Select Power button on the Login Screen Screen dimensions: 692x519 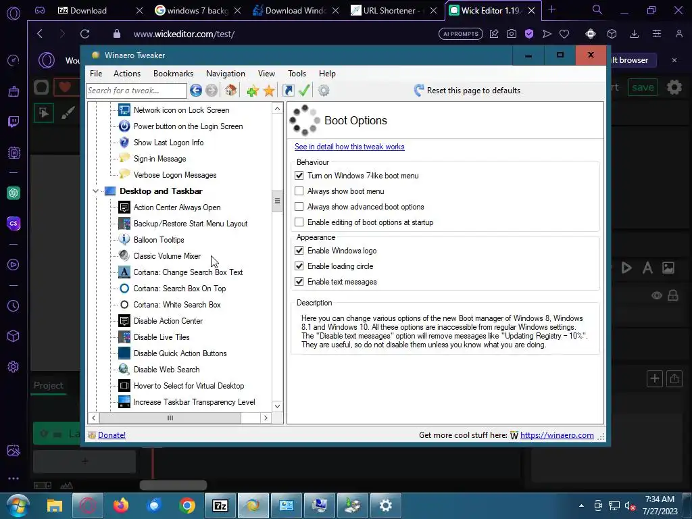click(x=188, y=126)
